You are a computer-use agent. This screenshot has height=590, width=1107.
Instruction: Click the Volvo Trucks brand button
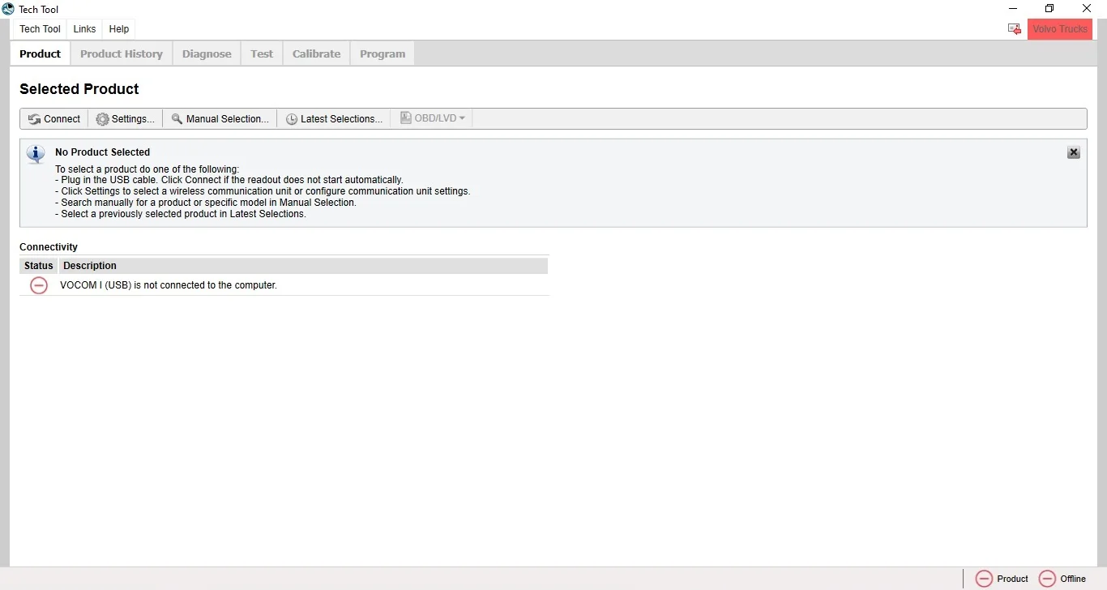point(1060,29)
